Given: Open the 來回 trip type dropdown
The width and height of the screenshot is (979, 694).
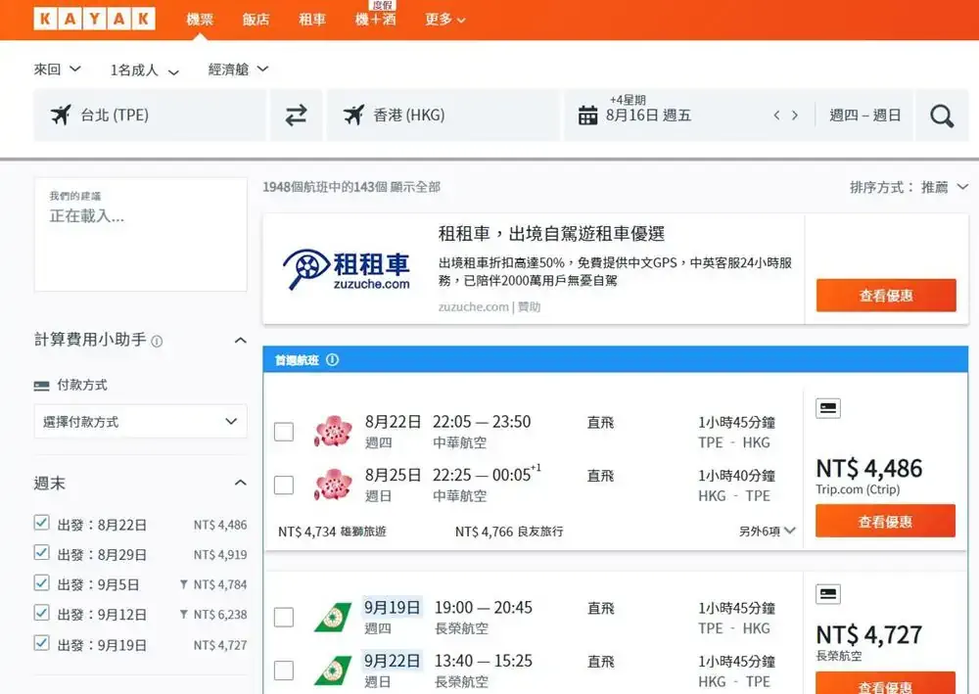Looking at the screenshot, I should [x=58, y=69].
